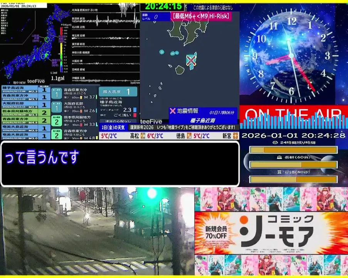Click the epicenter X marker on the Tanegashima map
The width and height of the screenshot is (348, 278).
pyautogui.click(x=190, y=60)
